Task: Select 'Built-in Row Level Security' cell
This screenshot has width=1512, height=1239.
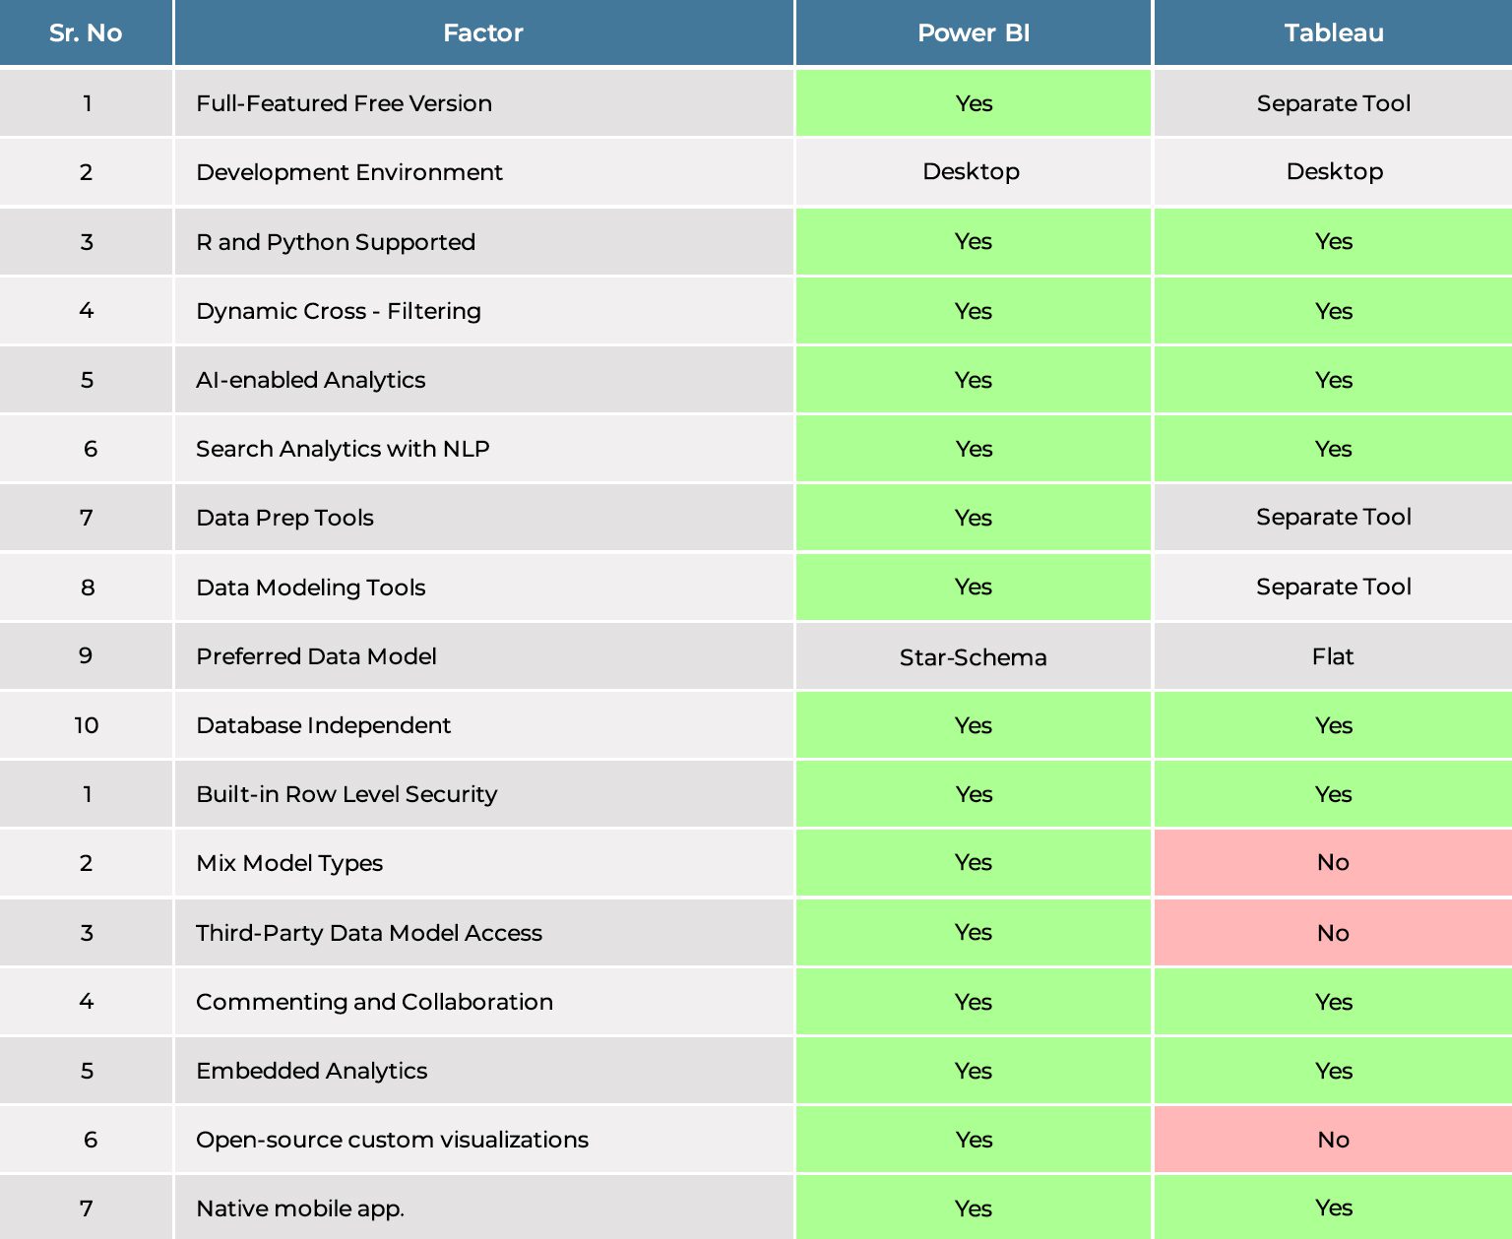Action: pyautogui.click(x=483, y=794)
